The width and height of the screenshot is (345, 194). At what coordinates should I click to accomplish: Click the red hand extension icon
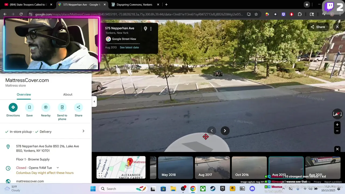point(292,14)
